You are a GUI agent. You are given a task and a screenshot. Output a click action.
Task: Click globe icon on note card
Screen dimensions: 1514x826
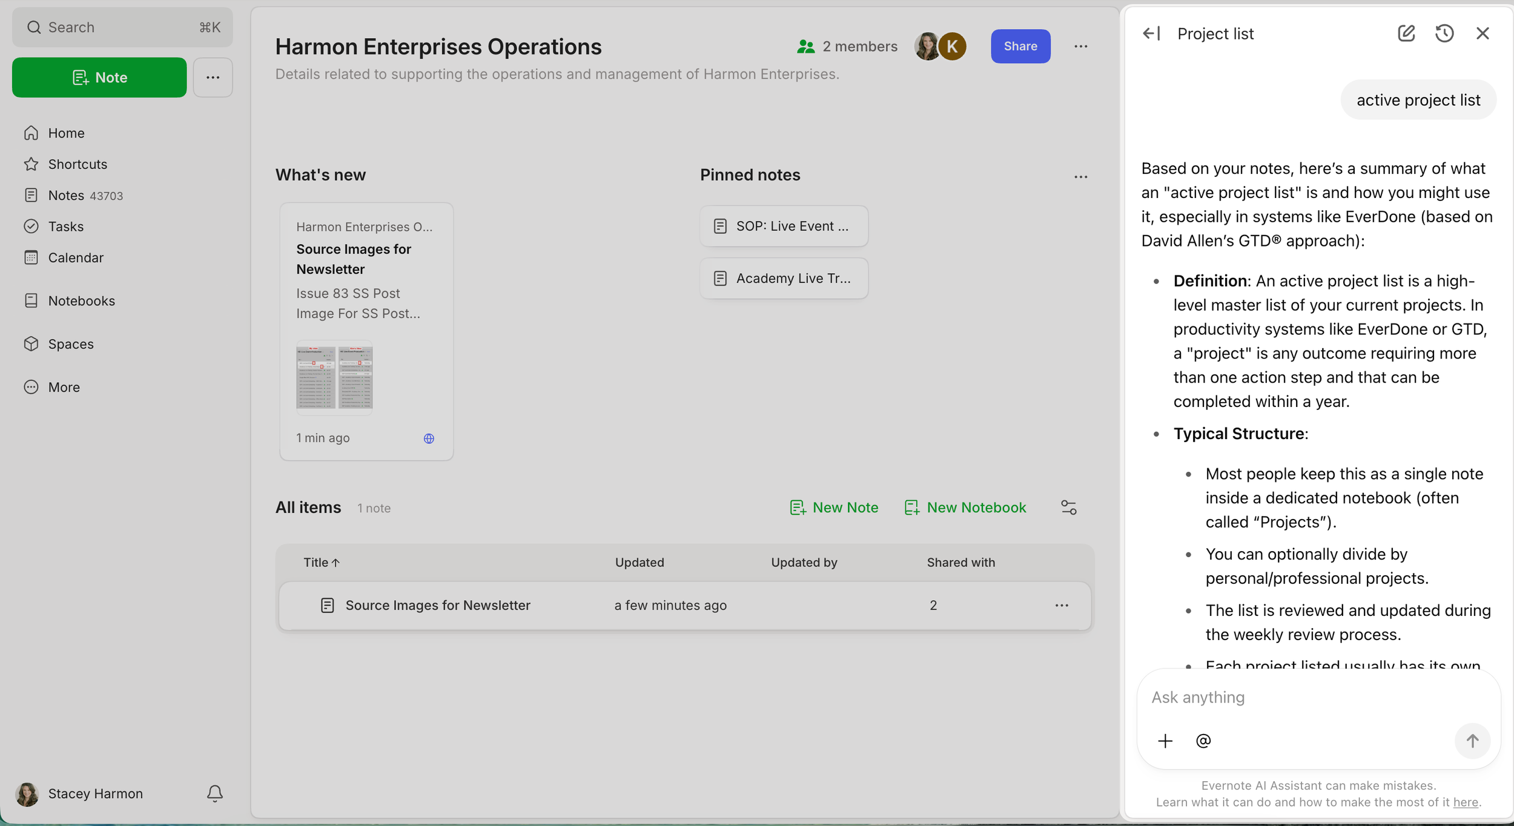tap(429, 438)
